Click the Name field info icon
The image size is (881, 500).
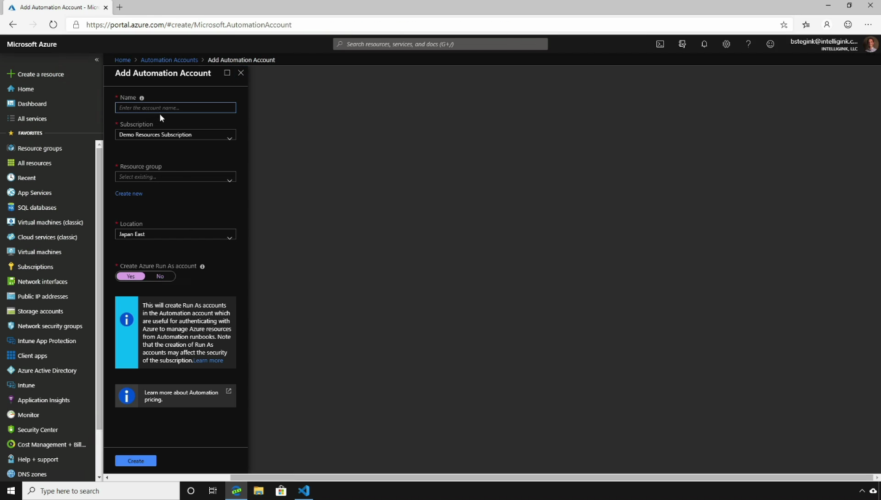142,98
